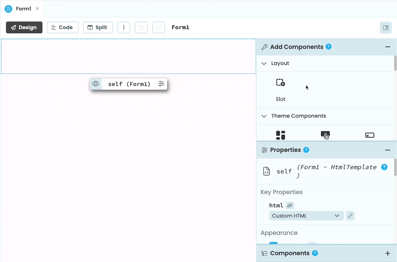Collapse the Layout section
This screenshot has height=262, width=397.
(x=264, y=63)
